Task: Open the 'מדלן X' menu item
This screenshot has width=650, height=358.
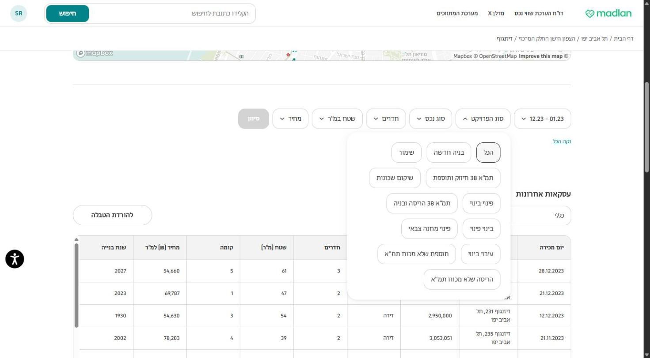Action: coord(496,13)
